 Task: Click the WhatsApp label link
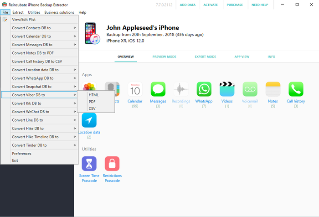(204, 101)
